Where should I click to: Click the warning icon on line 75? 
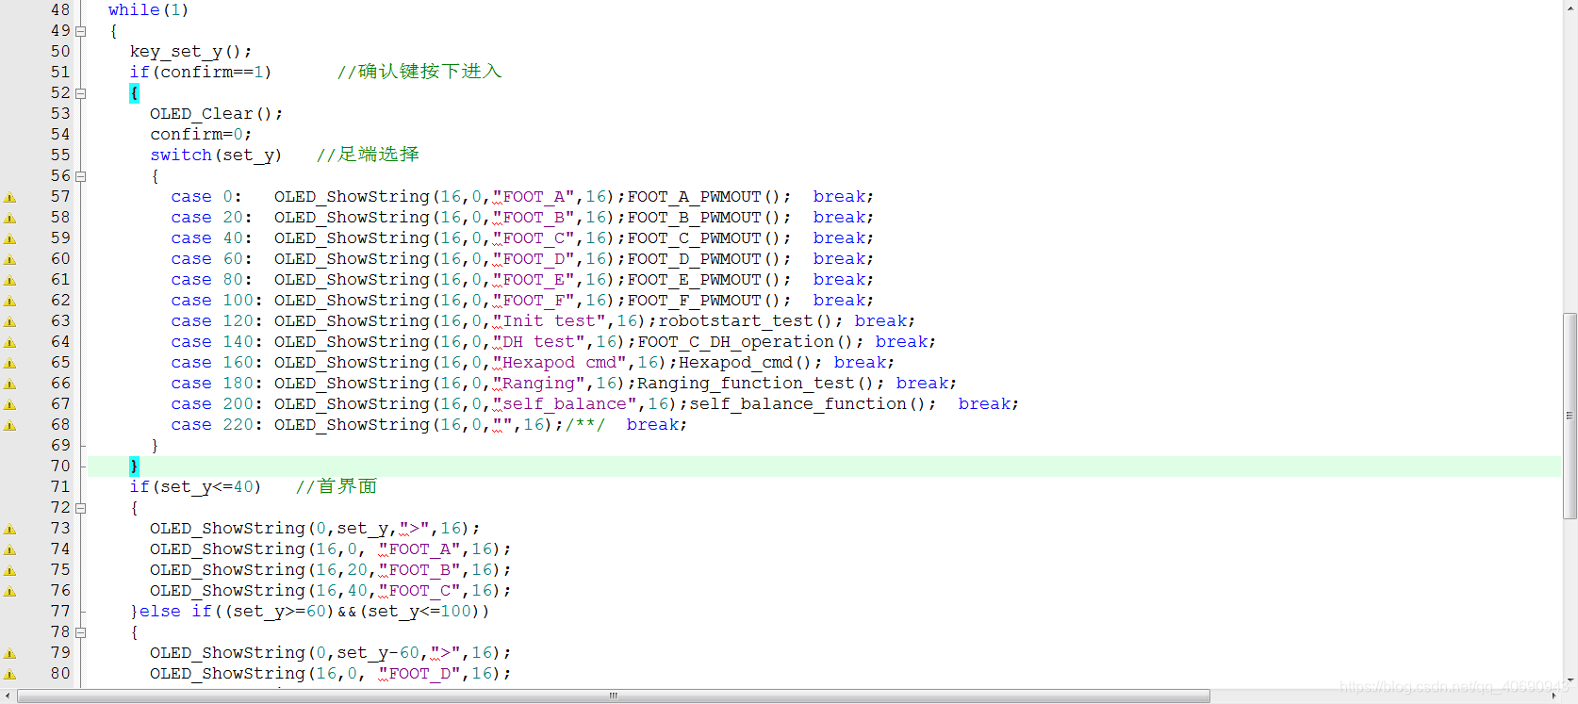(9, 570)
